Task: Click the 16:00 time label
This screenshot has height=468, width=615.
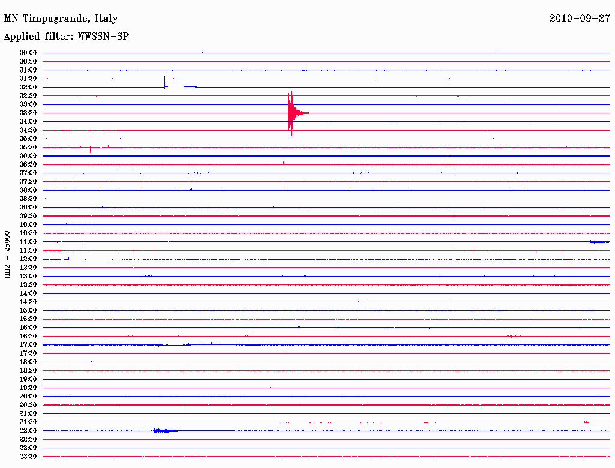Action: [28, 328]
